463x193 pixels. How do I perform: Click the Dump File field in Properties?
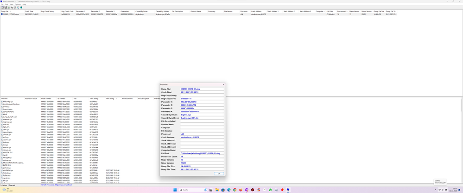click(202, 89)
